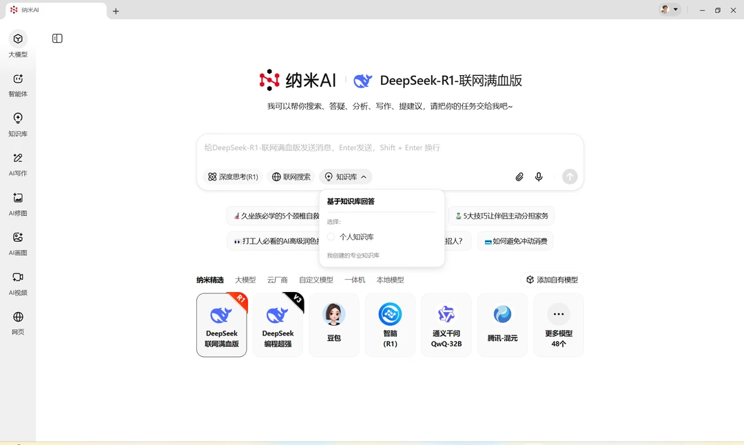
Task: Select the 通义千问 QwQ-32B model card
Action: coord(446,325)
